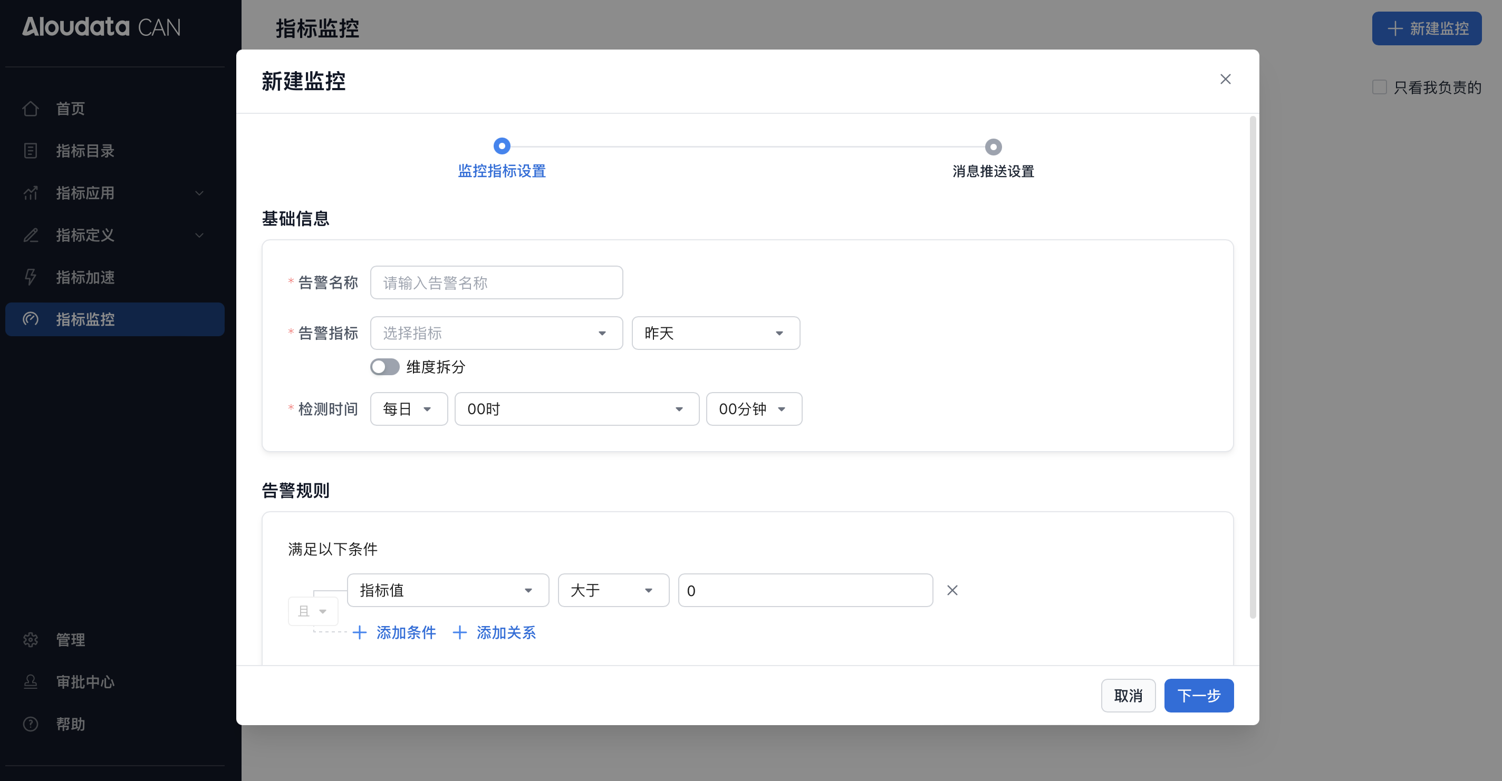The image size is (1502, 781).
Task: Click the 审批中心 stamp icon
Action: point(30,682)
